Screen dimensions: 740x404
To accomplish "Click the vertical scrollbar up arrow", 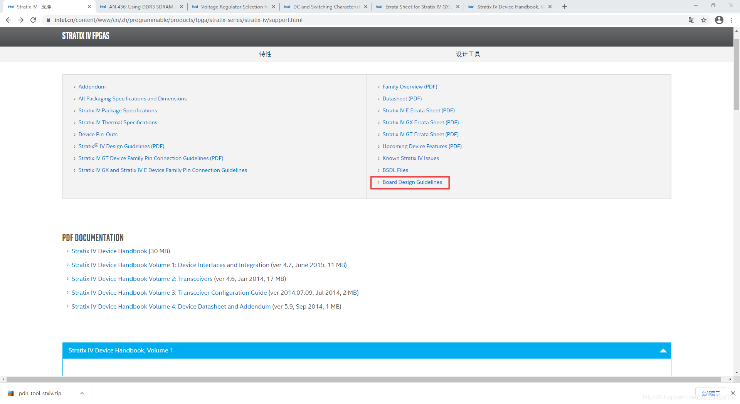I will [x=737, y=30].
